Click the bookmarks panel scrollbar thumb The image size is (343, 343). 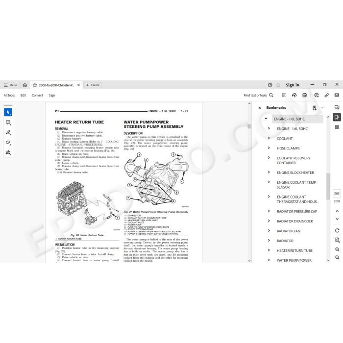click(x=328, y=186)
